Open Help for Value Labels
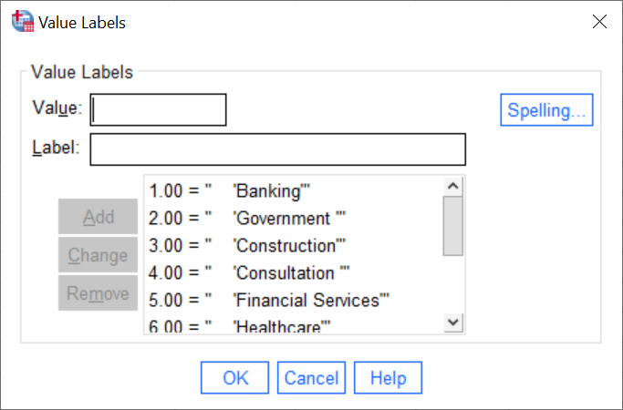The width and height of the screenshot is (623, 410). (389, 377)
